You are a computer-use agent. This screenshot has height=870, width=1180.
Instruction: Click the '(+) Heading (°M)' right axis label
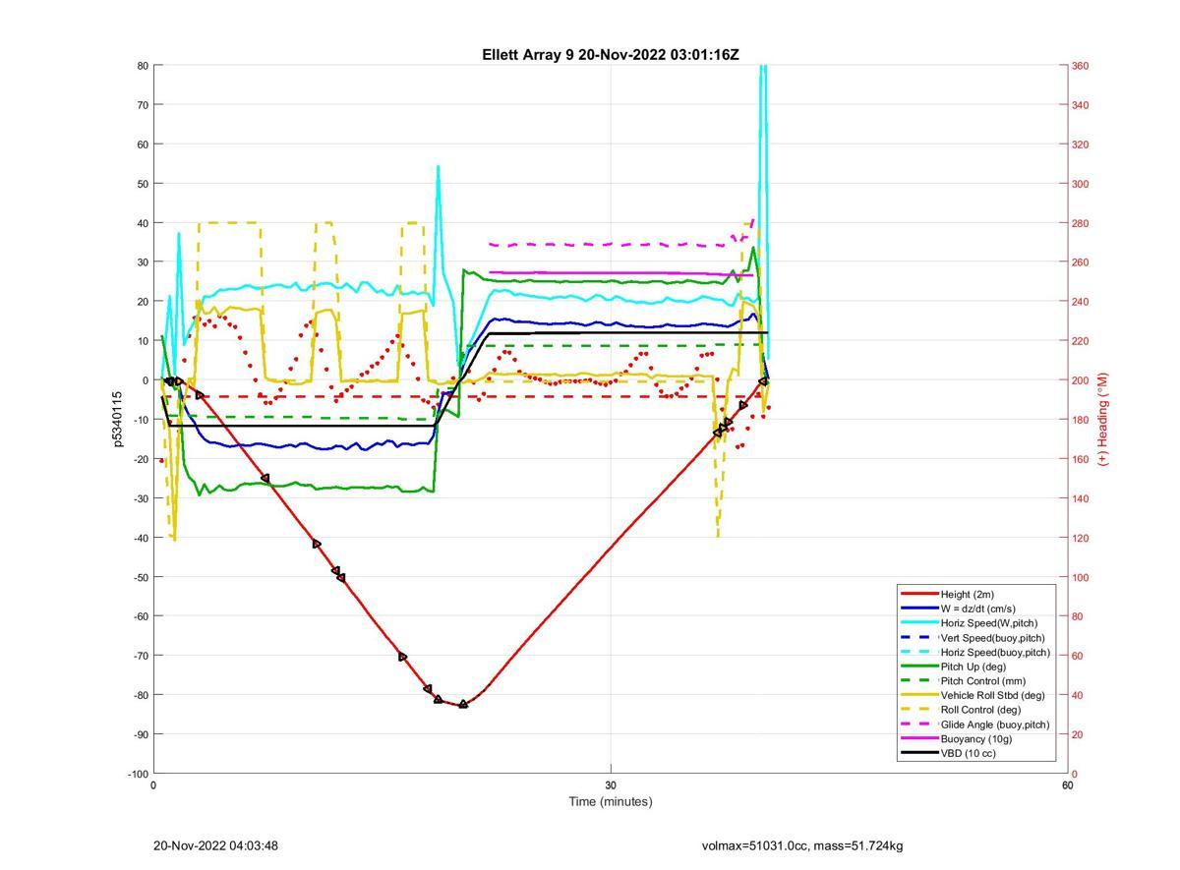coord(1102,419)
